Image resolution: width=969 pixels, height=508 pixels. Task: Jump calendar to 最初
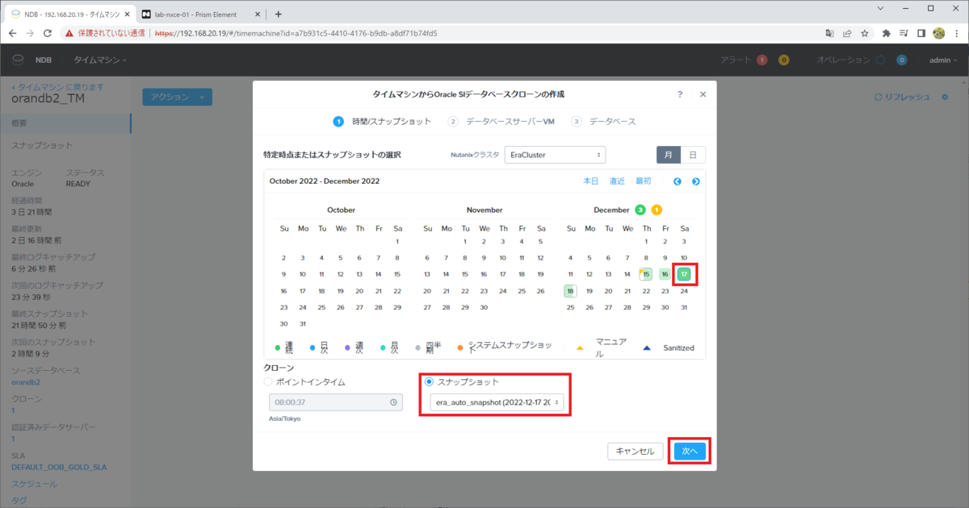click(x=643, y=181)
